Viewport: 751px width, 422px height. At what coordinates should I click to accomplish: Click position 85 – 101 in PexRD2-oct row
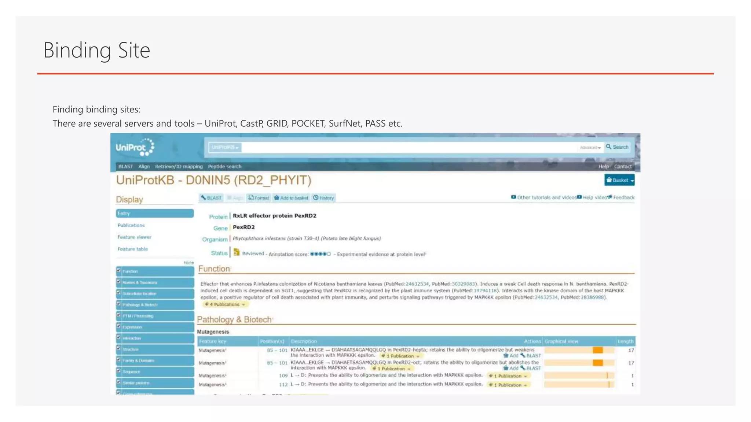[x=277, y=363]
